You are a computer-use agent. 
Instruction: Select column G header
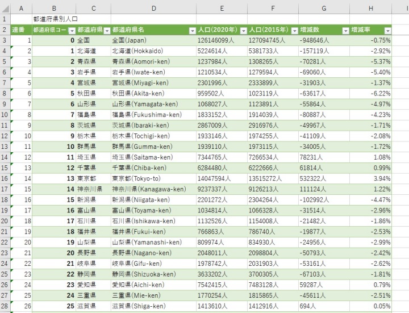pyautogui.click(x=324, y=9)
